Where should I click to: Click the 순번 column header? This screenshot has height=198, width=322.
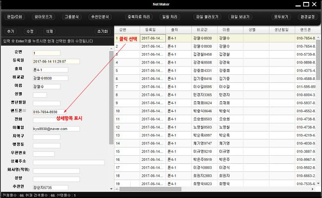[x=127, y=30]
